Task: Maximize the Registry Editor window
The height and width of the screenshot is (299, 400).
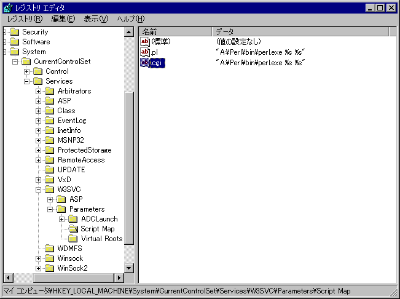Action: tap(380, 8)
